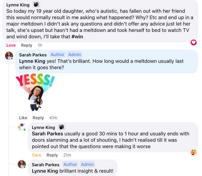Open Sarah Parkes's avatar on her first reply
The width and height of the screenshot is (202, 176).
pyautogui.click(x=9, y=55)
